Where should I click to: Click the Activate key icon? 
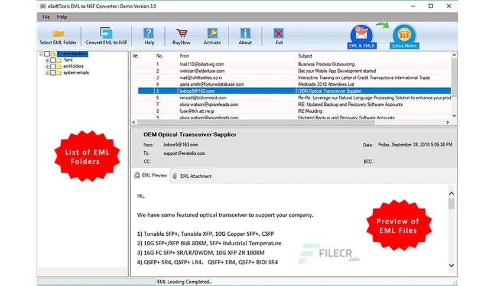point(212,33)
